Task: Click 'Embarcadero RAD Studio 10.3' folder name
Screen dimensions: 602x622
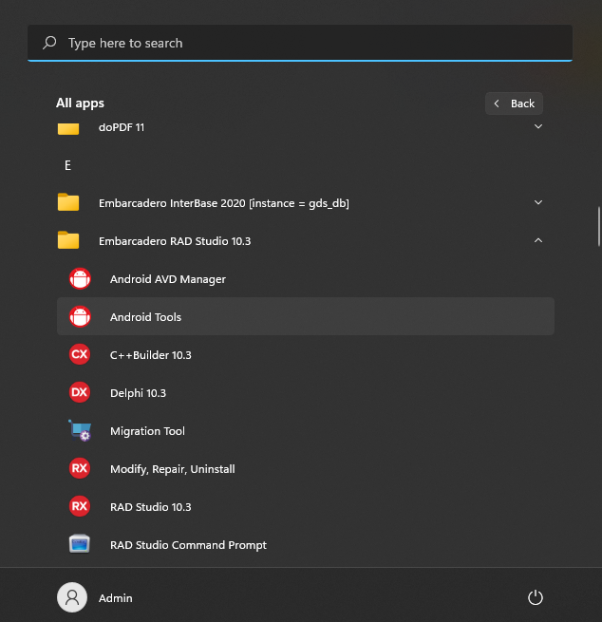Action: point(175,241)
